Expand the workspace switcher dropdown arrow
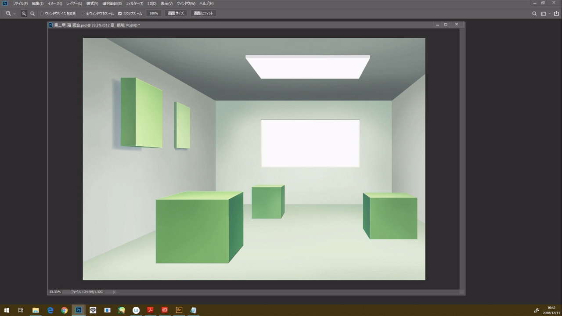 [549, 14]
